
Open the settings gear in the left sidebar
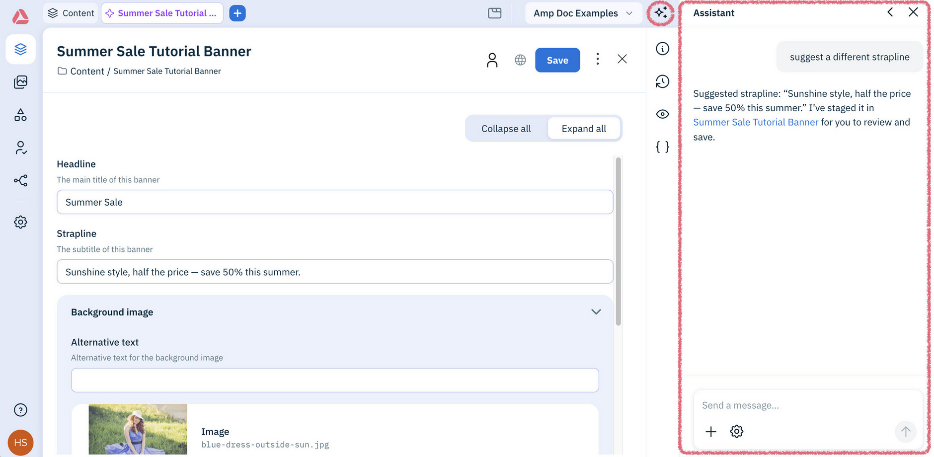(20, 222)
